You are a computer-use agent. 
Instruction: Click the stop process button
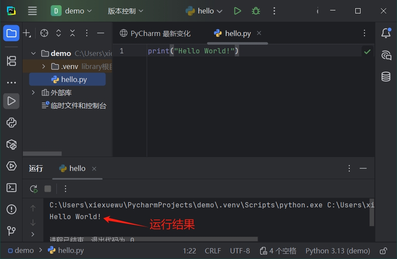(48, 189)
